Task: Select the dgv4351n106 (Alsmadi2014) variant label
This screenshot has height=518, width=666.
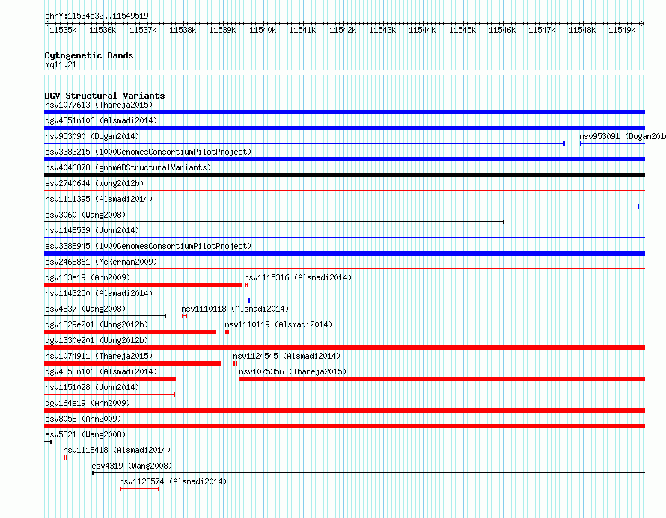Action: (x=101, y=120)
